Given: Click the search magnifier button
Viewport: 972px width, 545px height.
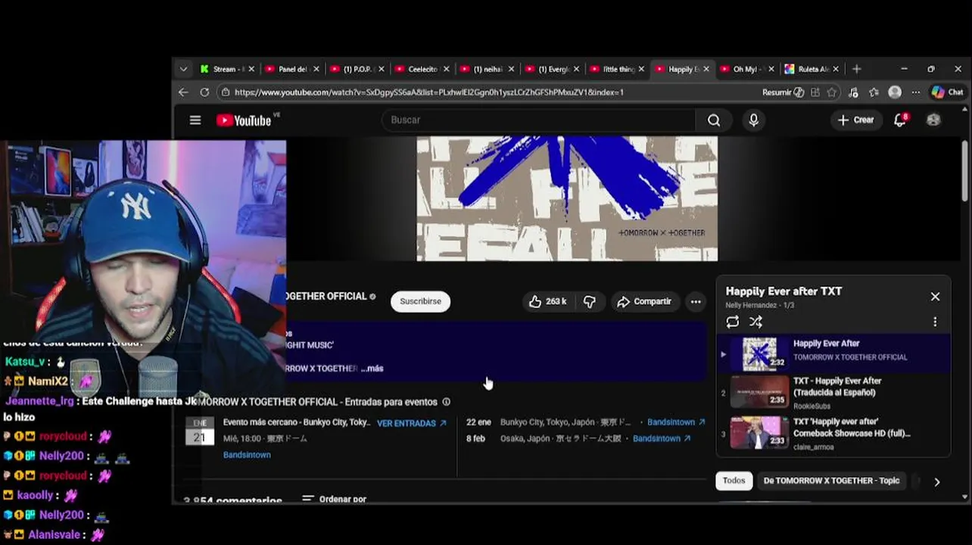Looking at the screenshot, I should click(x=714, y=120).
